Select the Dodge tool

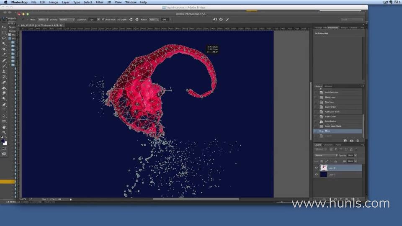4,99
